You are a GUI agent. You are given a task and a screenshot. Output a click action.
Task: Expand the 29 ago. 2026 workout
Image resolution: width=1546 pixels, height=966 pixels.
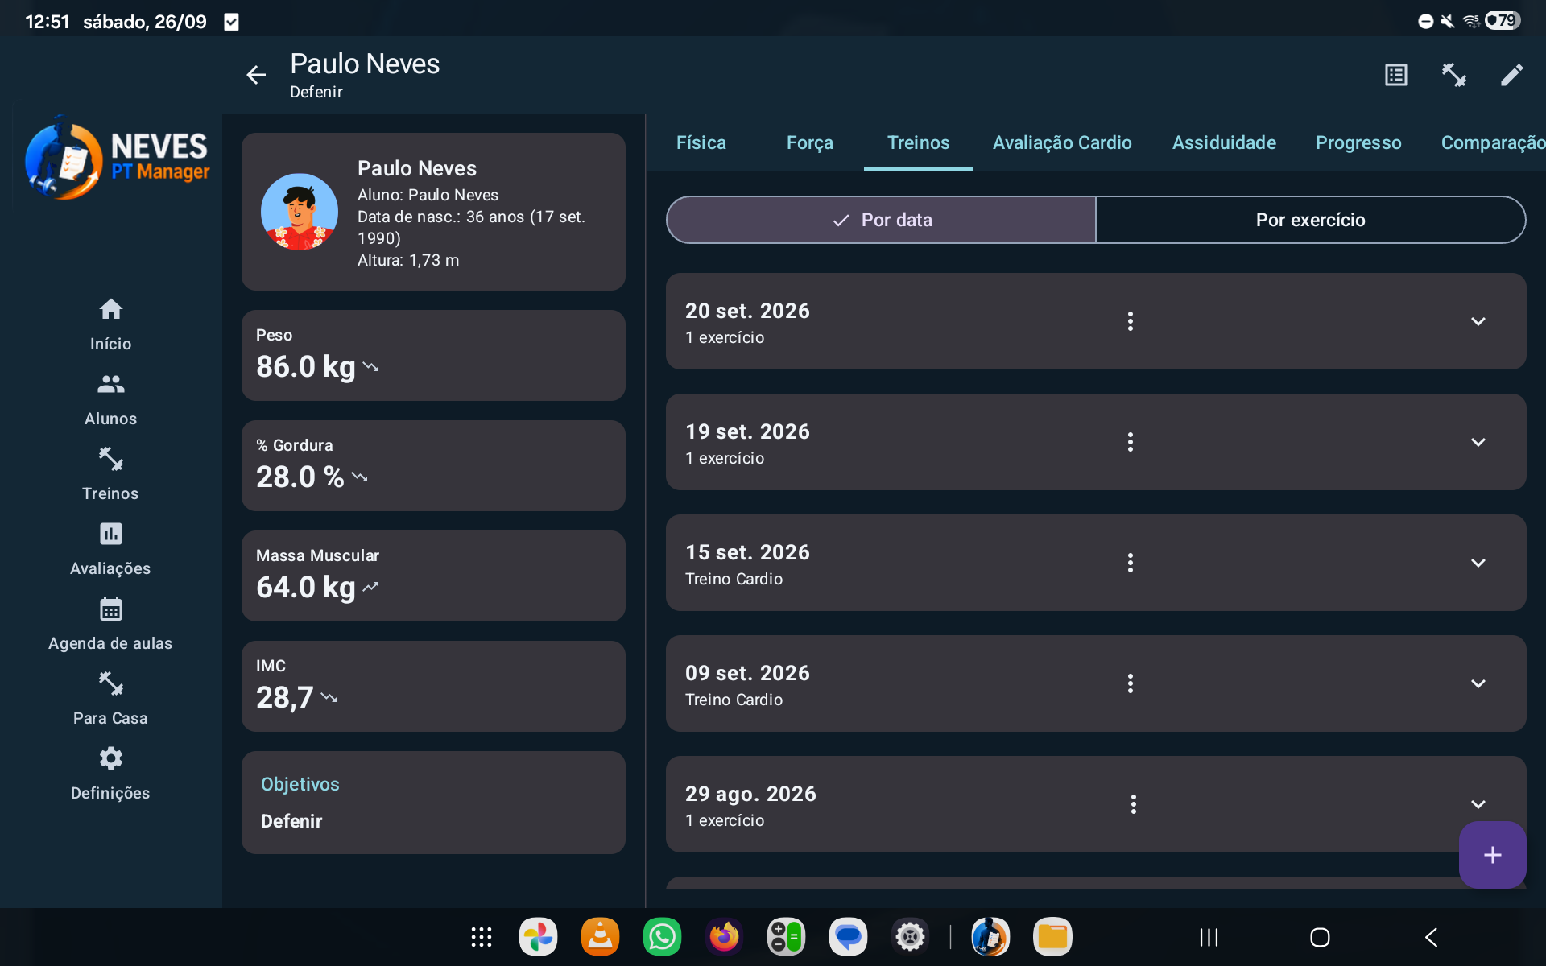(x=1478, y=804)
